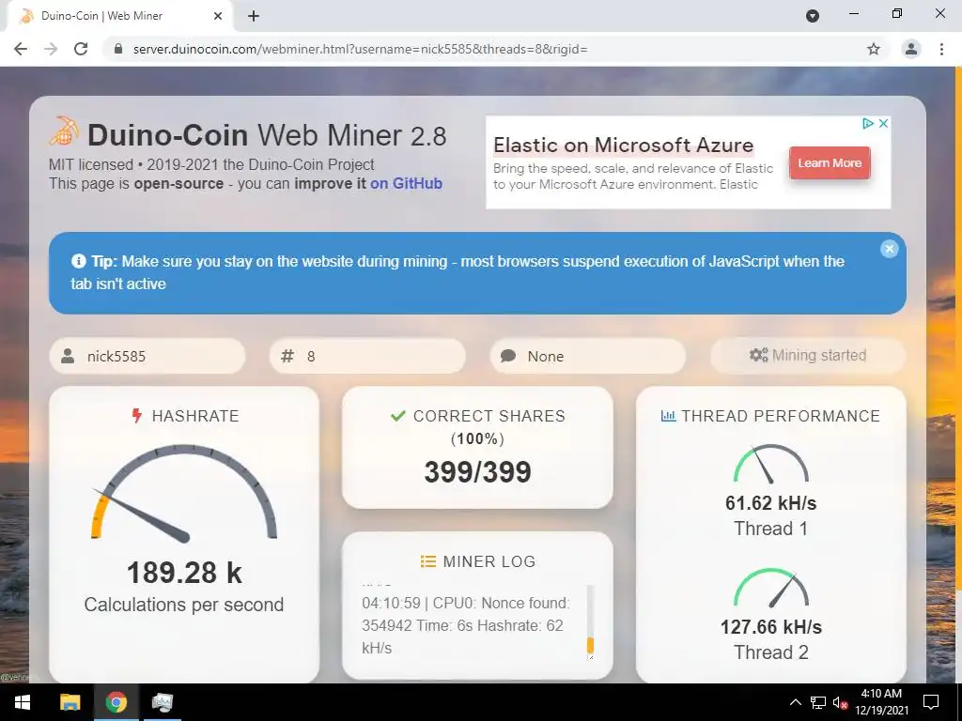Reload the web miner page
Image resolution: width=962 pixels, height=721 pixels.
tap(81, 49)
